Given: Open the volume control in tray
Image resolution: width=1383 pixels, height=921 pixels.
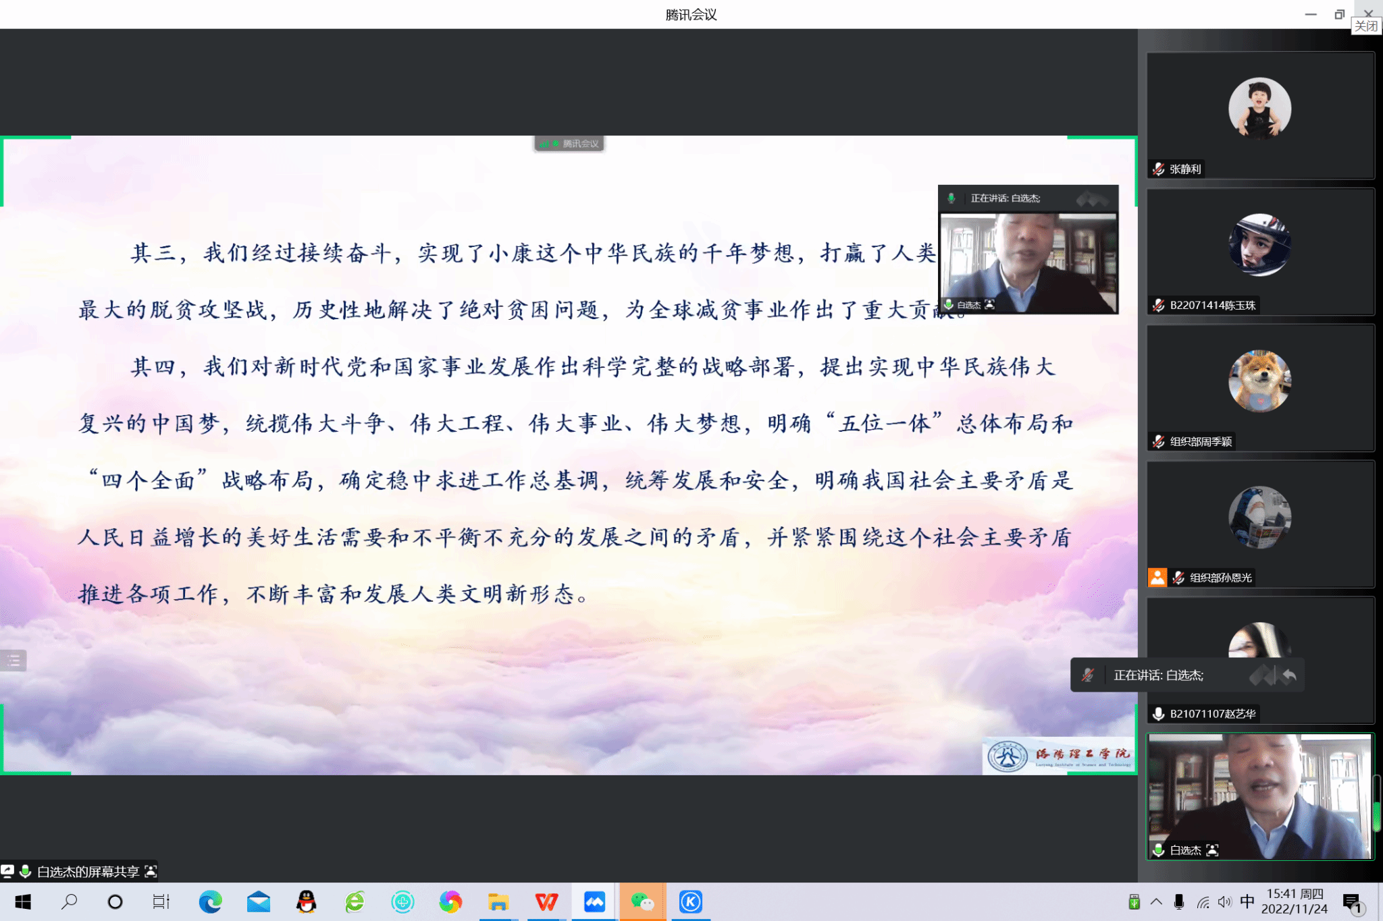Looking at the screenshot, I should tap(1225, 902).
